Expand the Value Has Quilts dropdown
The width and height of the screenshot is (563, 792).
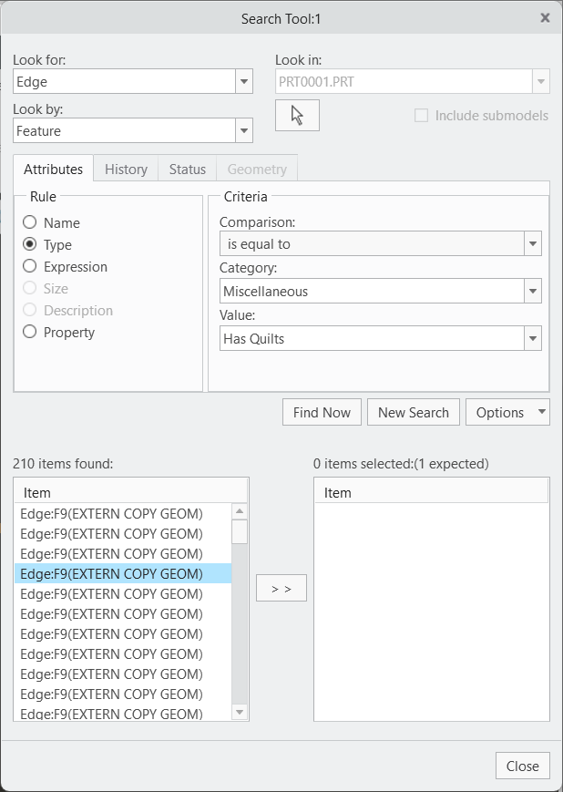click(x=532, y=339)
